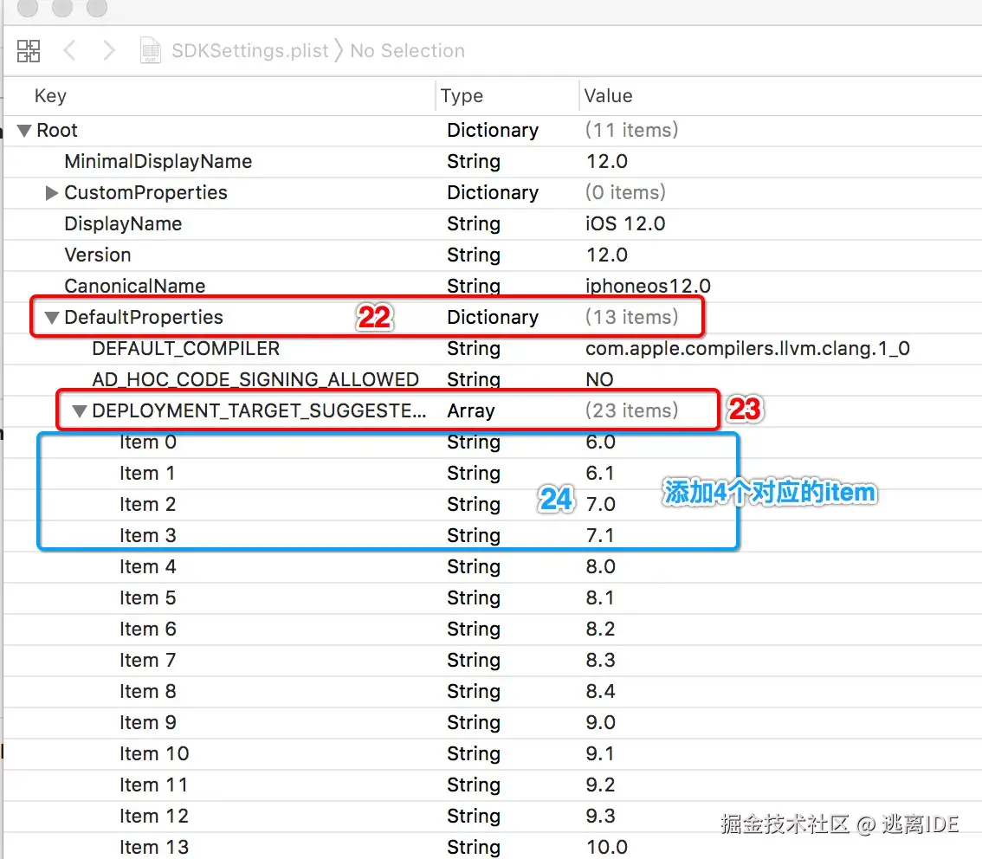Select Item 8 row
Screen dimensions: 982x859
point(492,692)
